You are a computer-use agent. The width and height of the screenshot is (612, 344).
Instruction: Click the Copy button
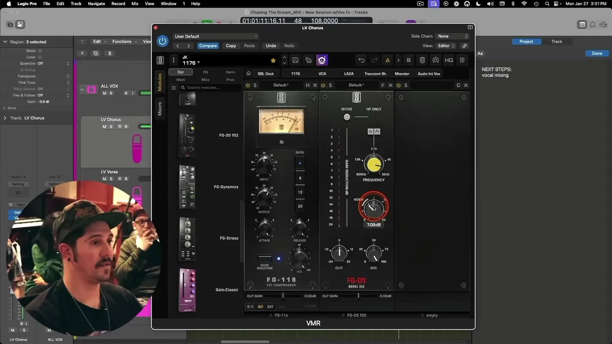(231, 46)
